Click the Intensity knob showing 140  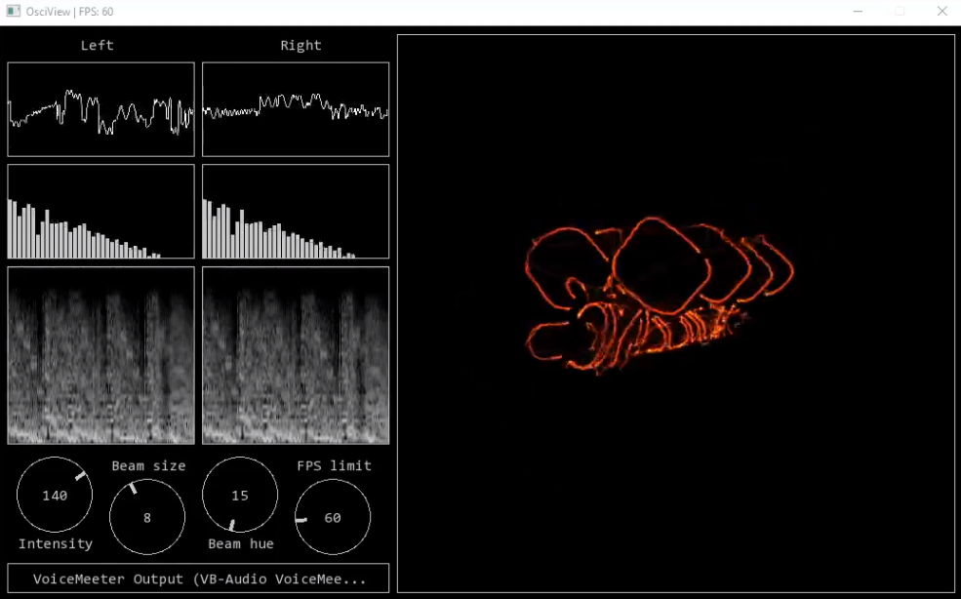pos(55,495)
